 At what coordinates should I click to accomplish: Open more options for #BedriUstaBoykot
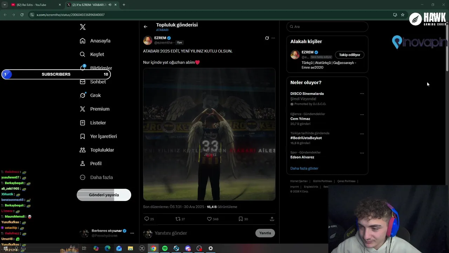(362, 134)
